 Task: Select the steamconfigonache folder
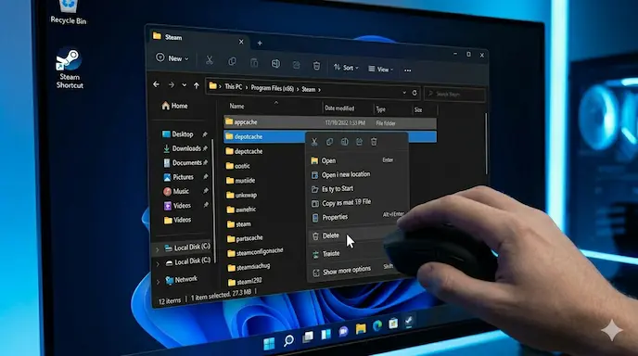tap(255, 253)
